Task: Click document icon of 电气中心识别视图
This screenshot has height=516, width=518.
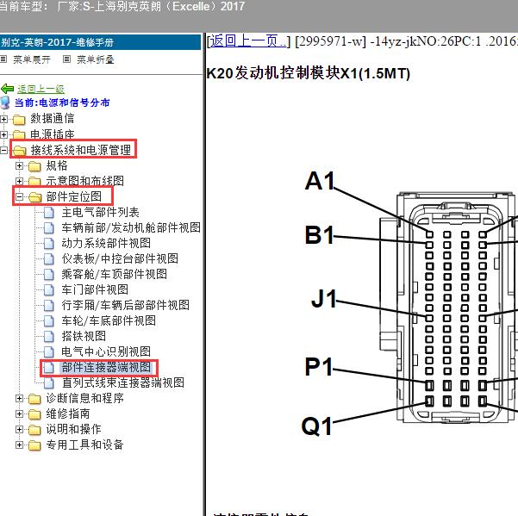Action: tap(49, 352)
